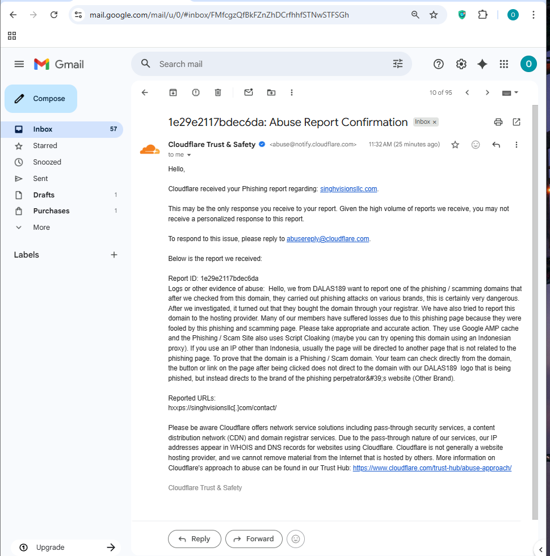
Task: Print this email conversation
Action: click(498, 122)
